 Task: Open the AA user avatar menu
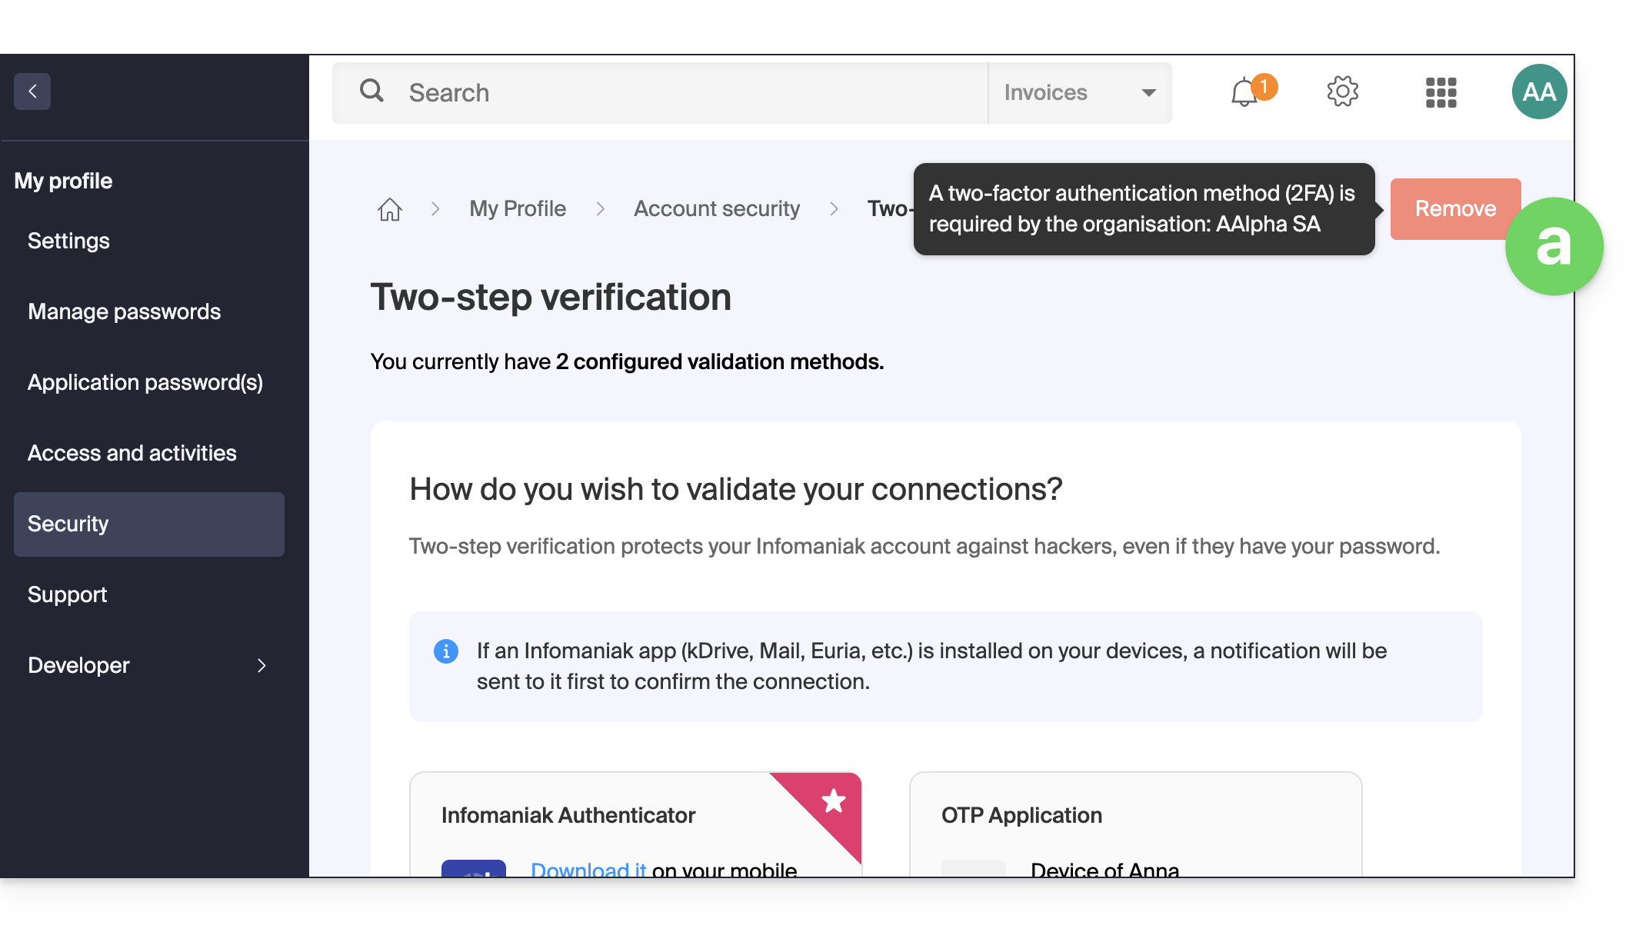click(1539, 92)
